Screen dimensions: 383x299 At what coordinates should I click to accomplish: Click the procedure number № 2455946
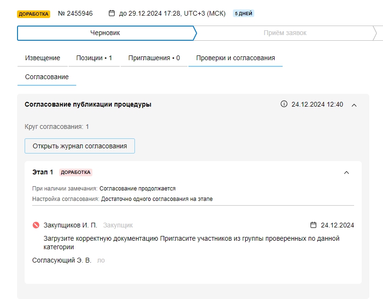click(x=75, y=13)
